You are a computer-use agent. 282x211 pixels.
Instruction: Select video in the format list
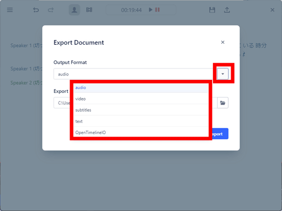[141, 98]
